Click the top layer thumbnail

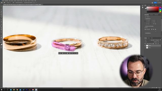(x=147, y=46)
